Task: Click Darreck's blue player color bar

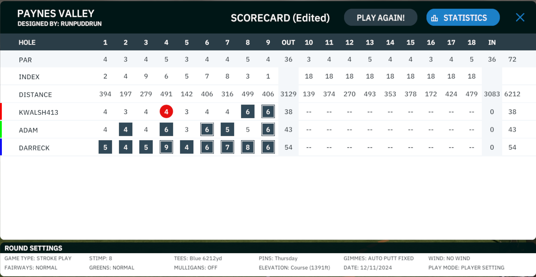Action: tap(1, 147)
